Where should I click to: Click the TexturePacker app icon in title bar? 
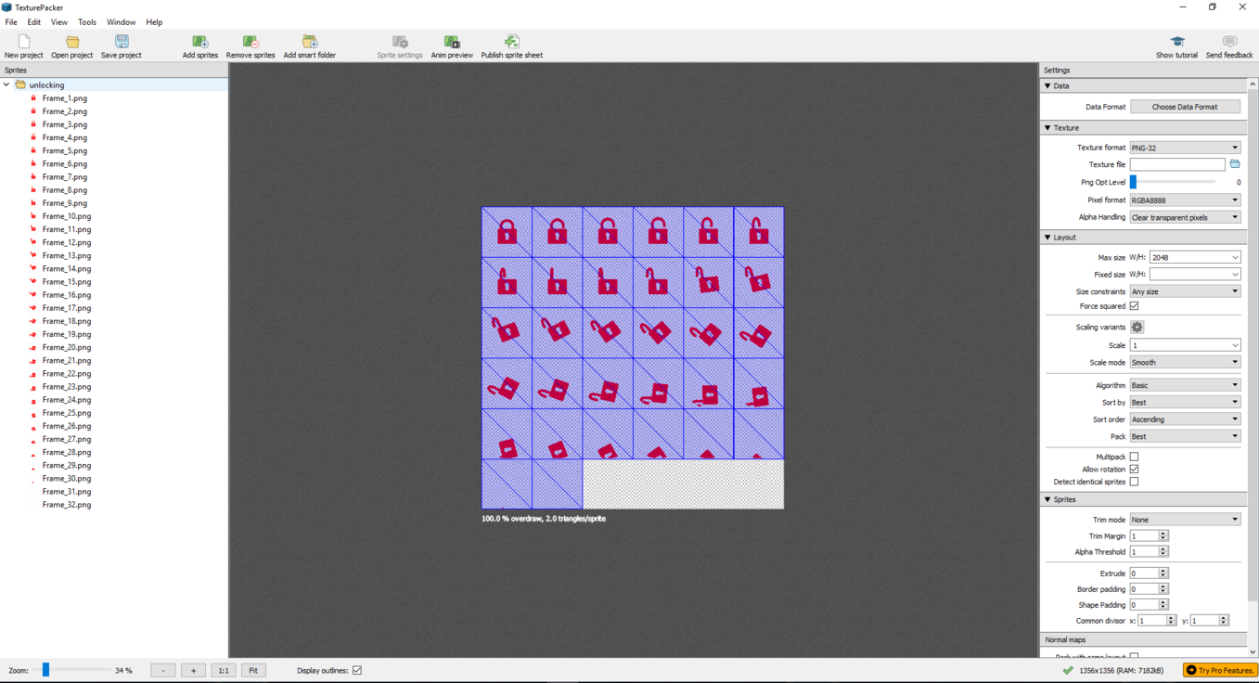[7, 7]
